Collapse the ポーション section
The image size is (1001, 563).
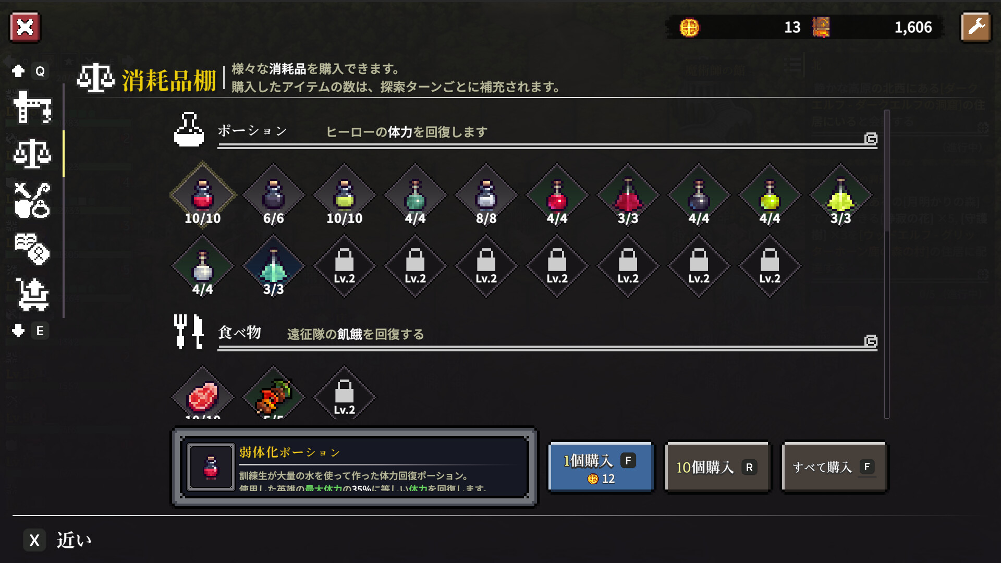click(x=871, y=139)
